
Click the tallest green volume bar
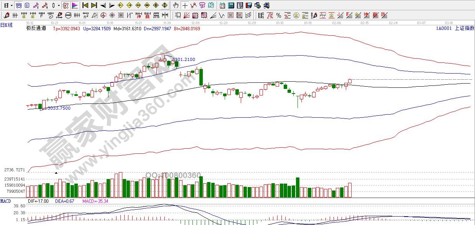[x=201, y=187]
